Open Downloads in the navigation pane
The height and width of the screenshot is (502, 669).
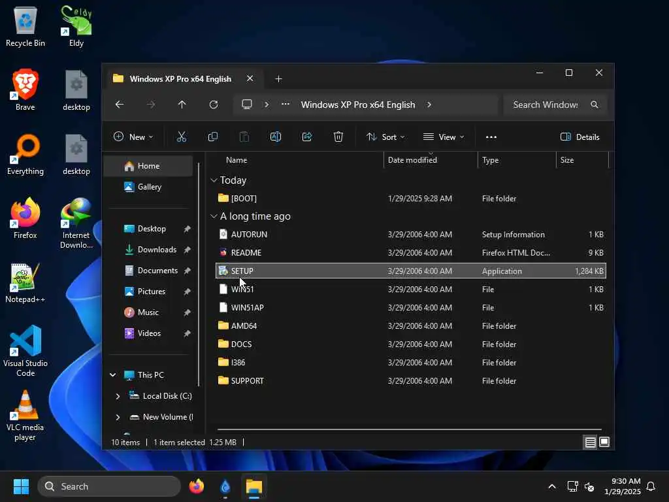point(148,250)
